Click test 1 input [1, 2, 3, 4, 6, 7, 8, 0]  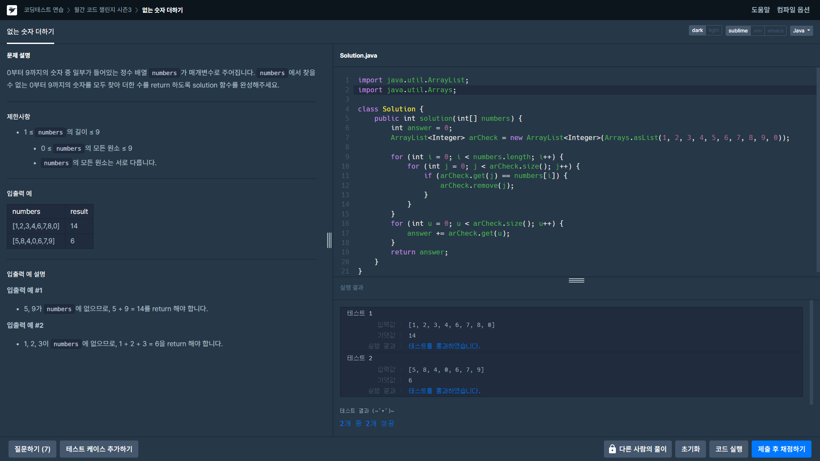point(451,325)
